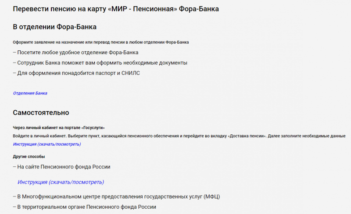
Task: Click the main heading Перевести пенсию на карту
Action: (116, 9)
